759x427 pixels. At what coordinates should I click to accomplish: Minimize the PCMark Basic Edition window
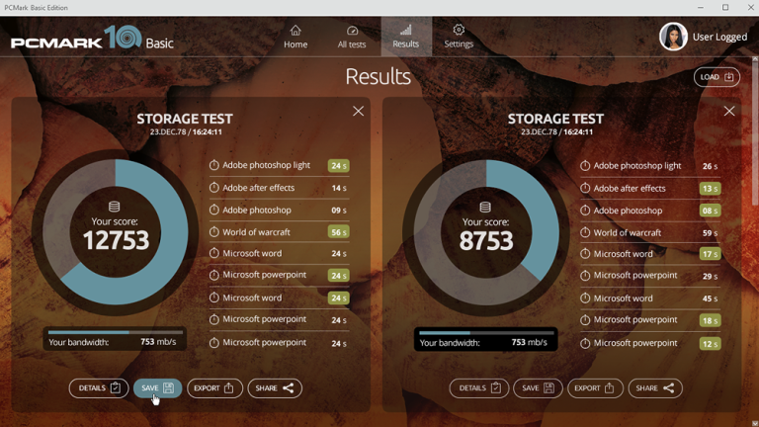click(700, 7)
